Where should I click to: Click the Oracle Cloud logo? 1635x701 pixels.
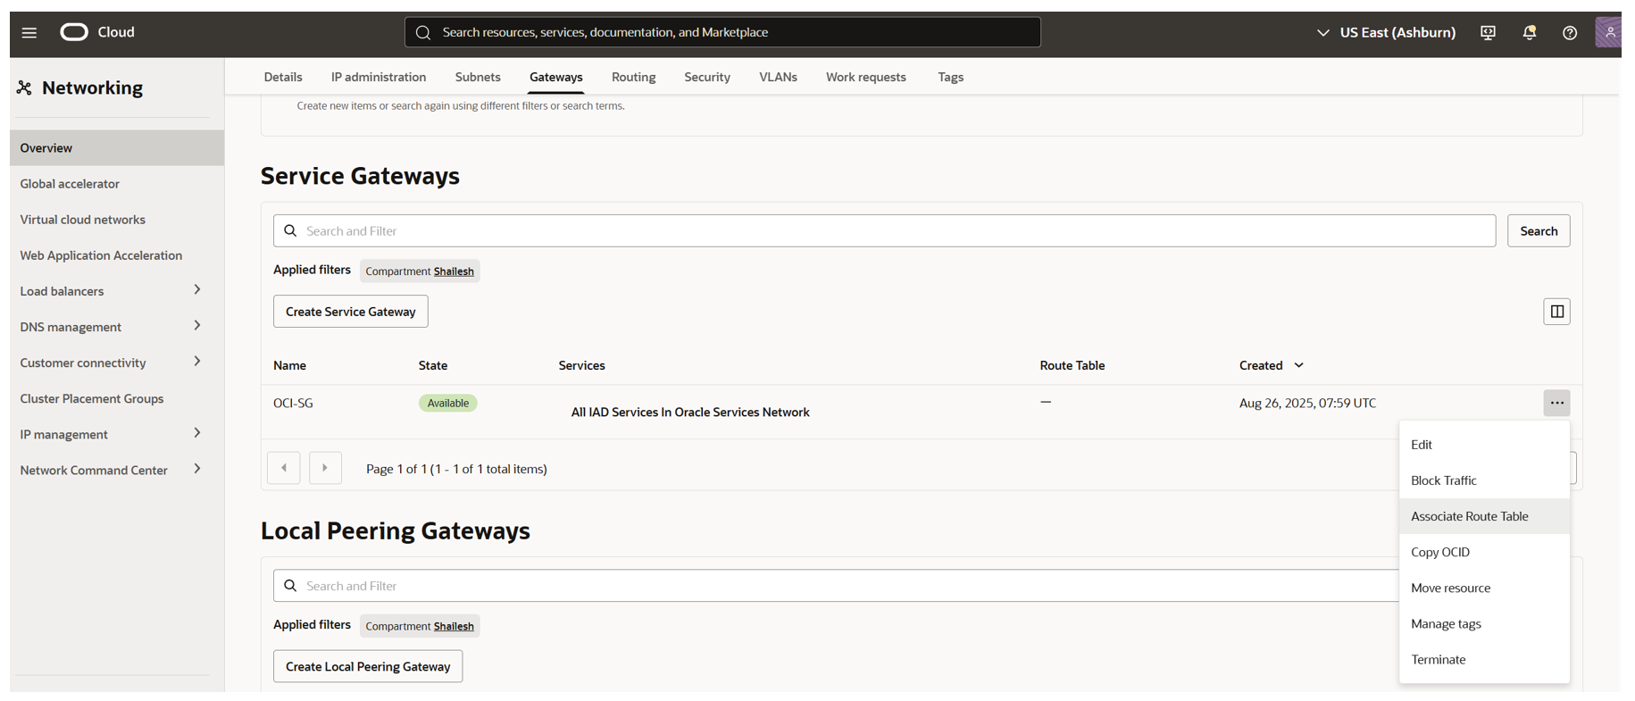tap(97, 32)
